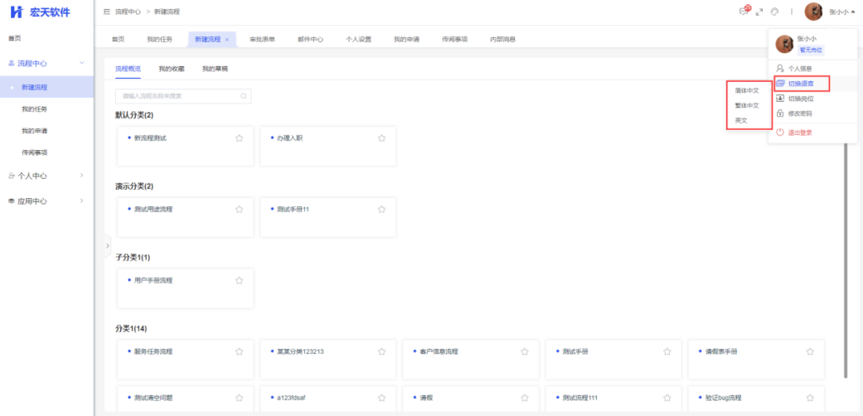
Task: Open the message notification icon in header
Action: point(744,12)
